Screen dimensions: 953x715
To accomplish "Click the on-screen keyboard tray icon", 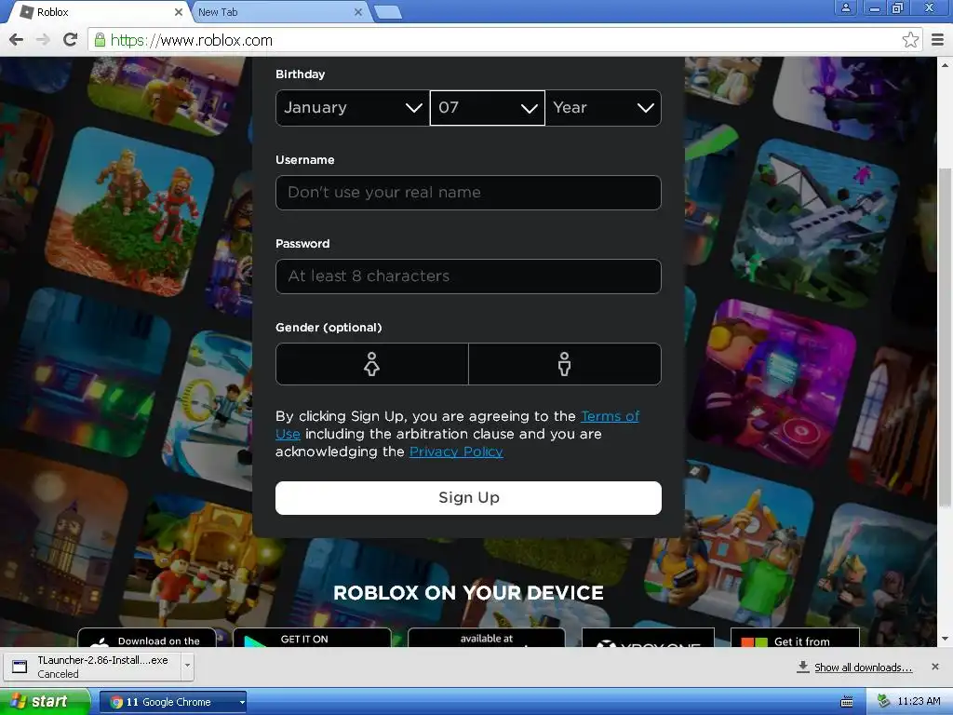I will point(846,702).
